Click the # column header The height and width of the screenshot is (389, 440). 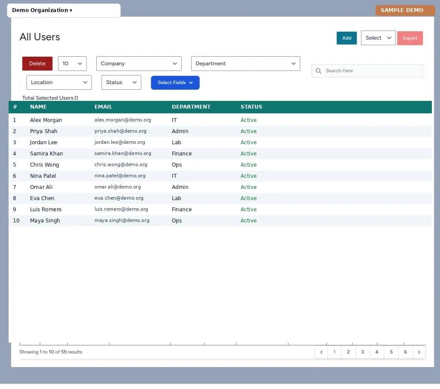[15, 107]
